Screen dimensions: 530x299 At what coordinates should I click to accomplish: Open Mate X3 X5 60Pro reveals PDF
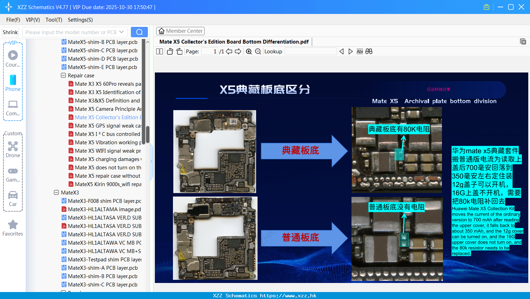point(105,84)
